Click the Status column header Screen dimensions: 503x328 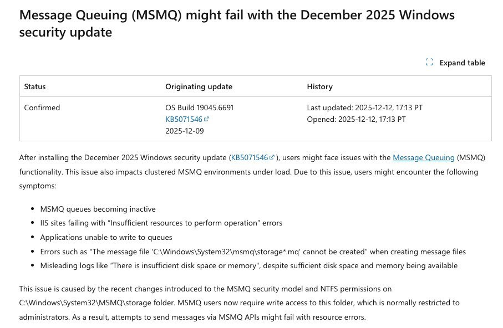click(35, 86)
